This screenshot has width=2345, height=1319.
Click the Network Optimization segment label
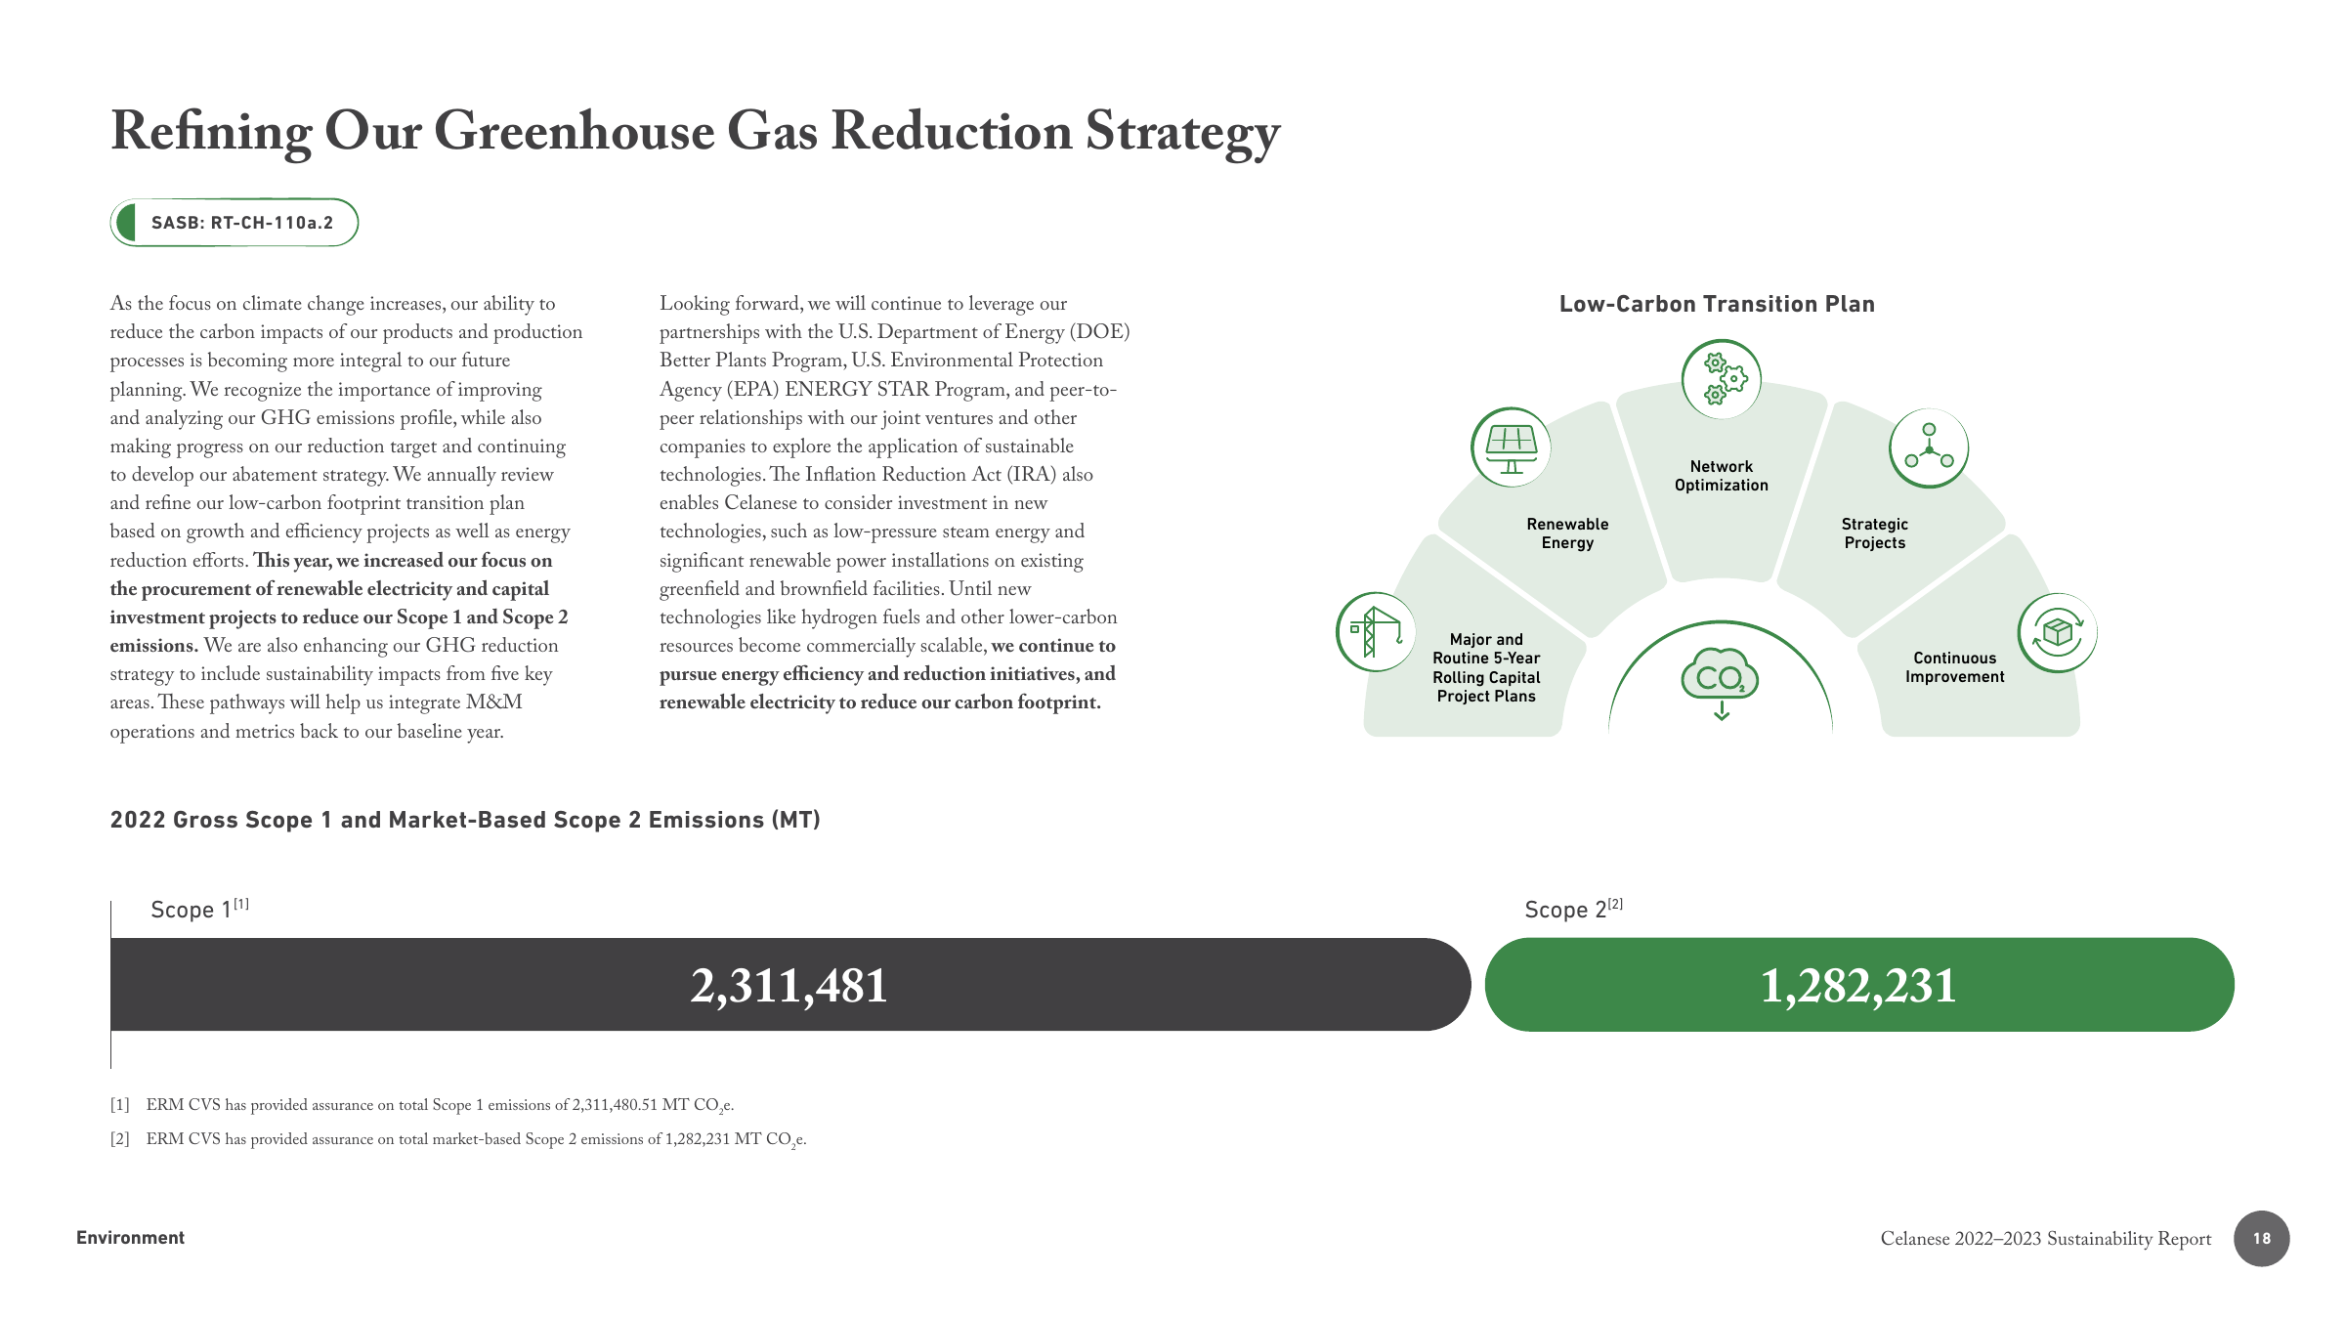click(1722, 476)
